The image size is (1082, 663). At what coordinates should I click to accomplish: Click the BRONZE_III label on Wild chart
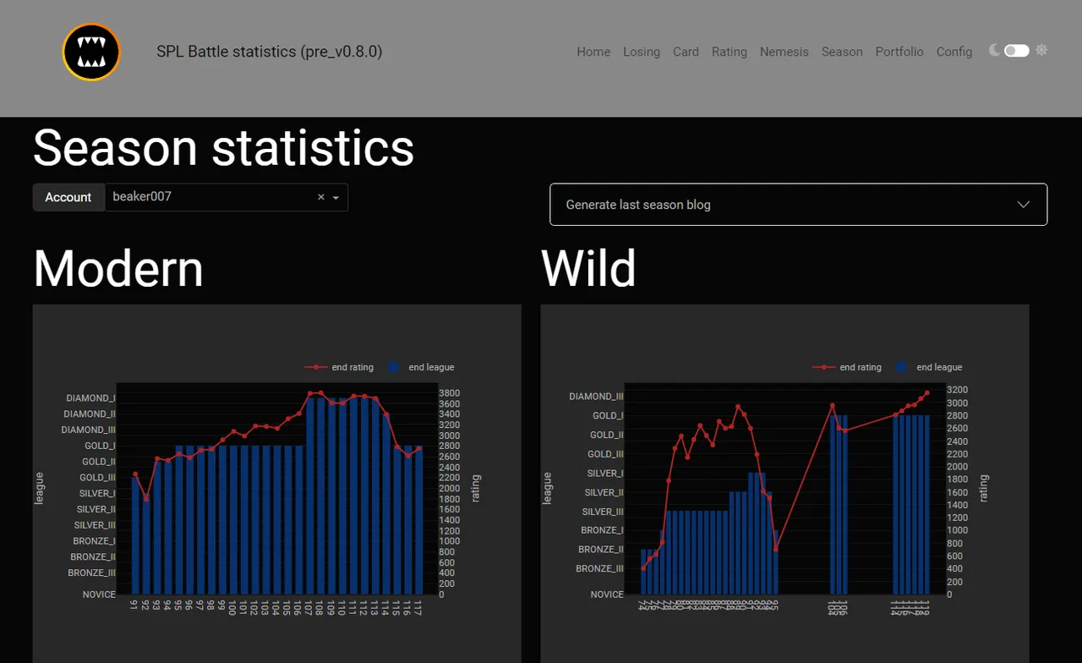click(599, 568)
